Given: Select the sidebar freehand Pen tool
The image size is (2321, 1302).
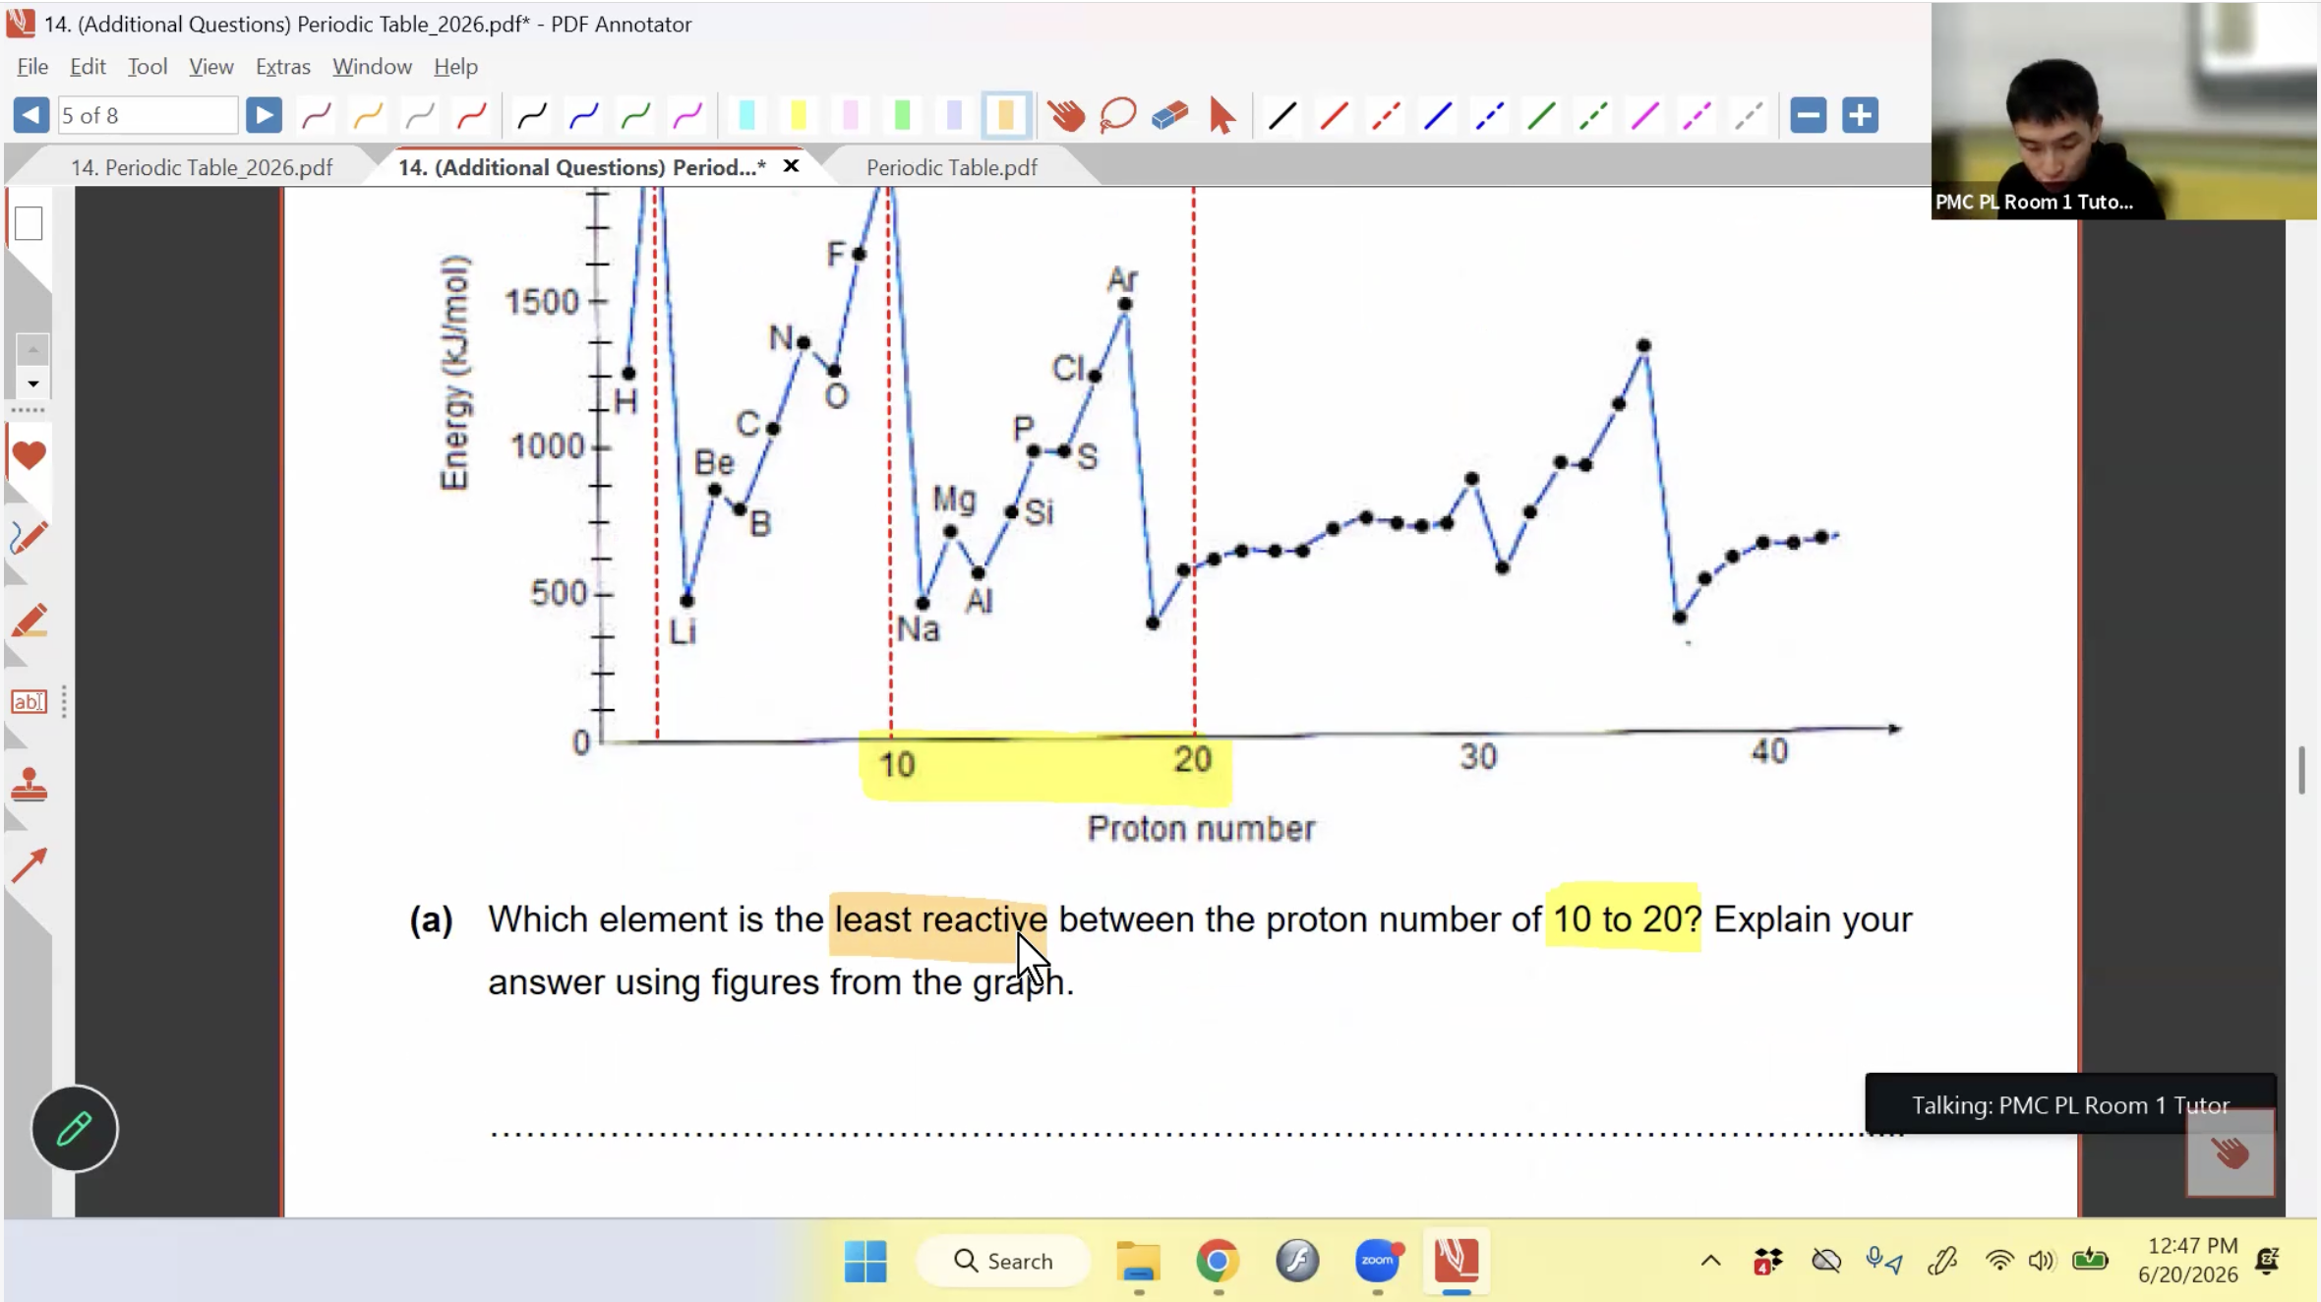Looking at the screenshot, I should [29, 538].
